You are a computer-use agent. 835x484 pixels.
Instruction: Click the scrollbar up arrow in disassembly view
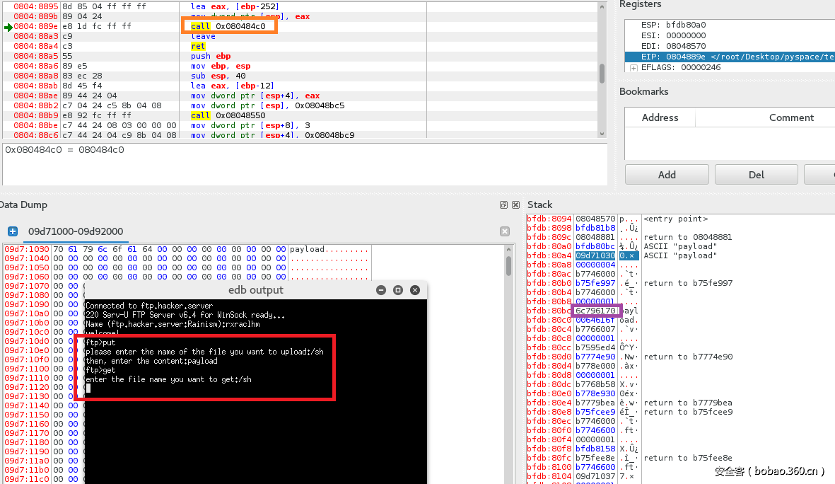(600, 8)
